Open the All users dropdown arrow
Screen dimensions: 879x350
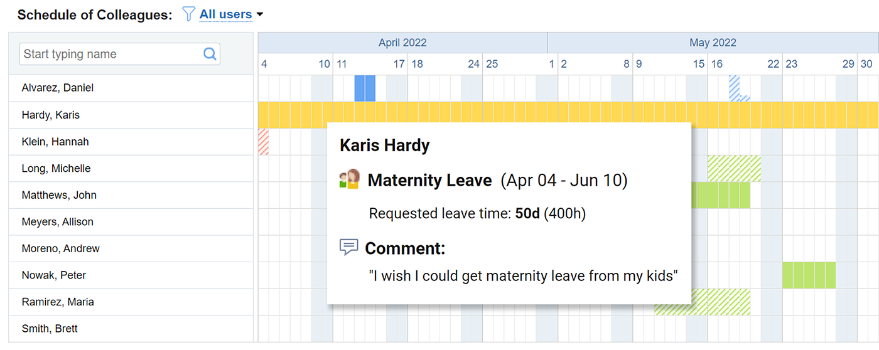(260, 14)
